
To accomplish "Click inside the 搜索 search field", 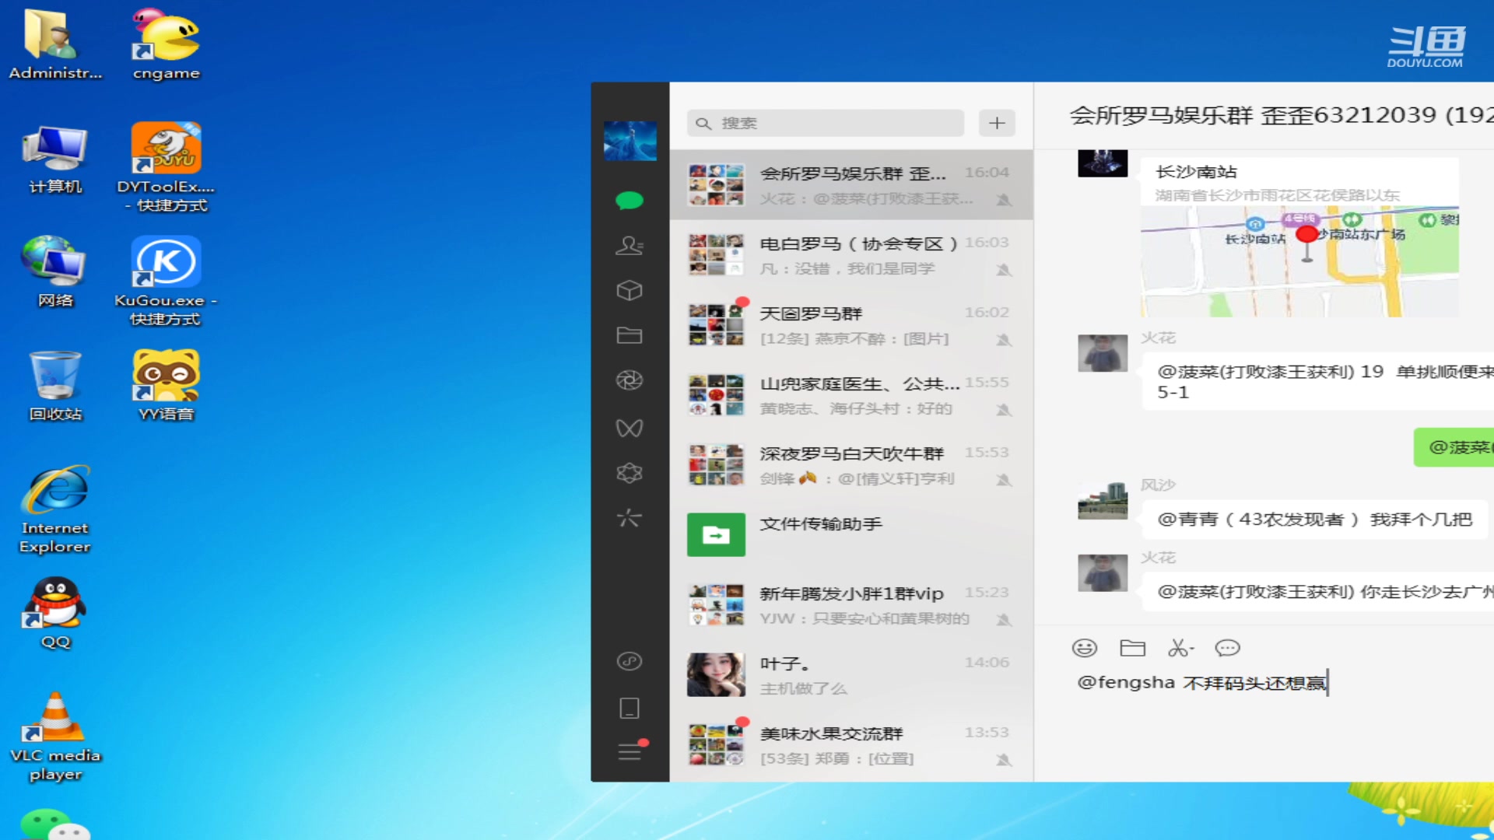I will tap(824, 123).
